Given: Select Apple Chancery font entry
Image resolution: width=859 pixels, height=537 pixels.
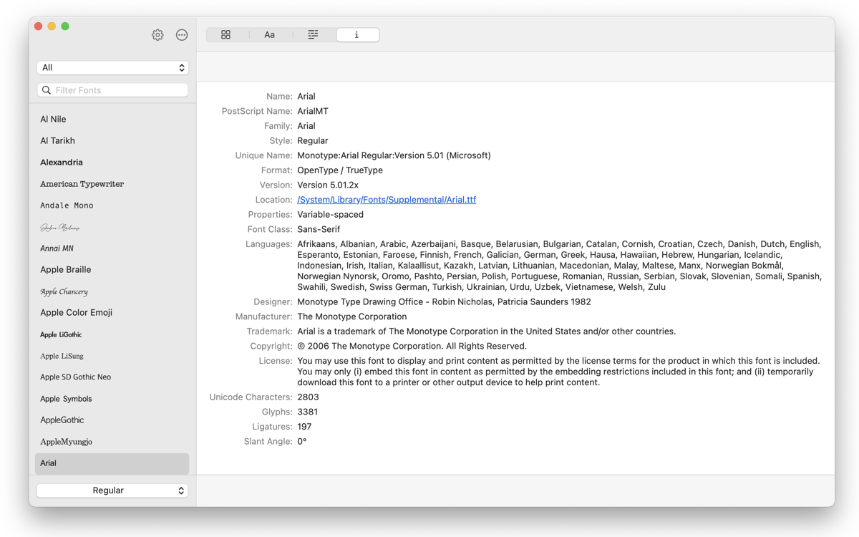Looking at the screenshot, I should [64, 291].
